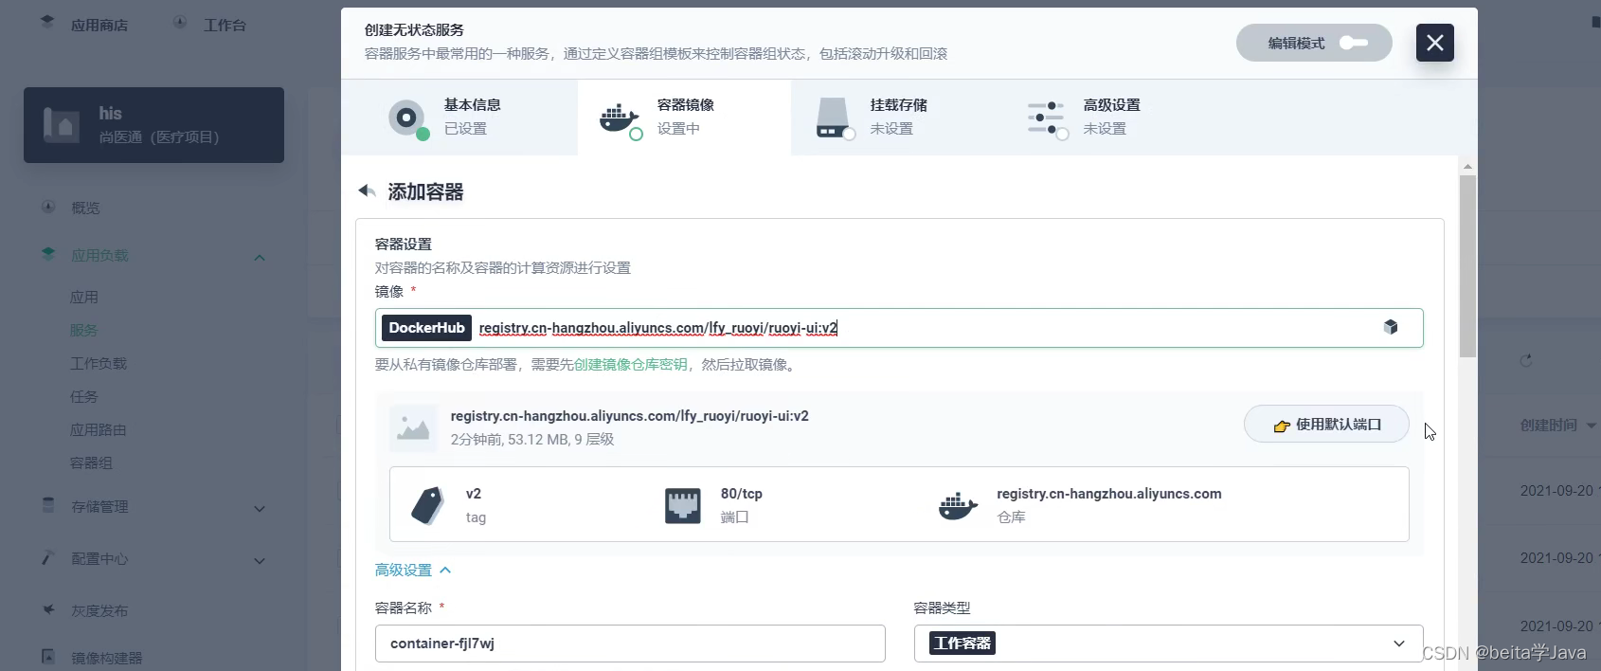Click the 高级设置 sliders icon
This screenshot has width=1601, height=671.
(x=1046, y=118)
